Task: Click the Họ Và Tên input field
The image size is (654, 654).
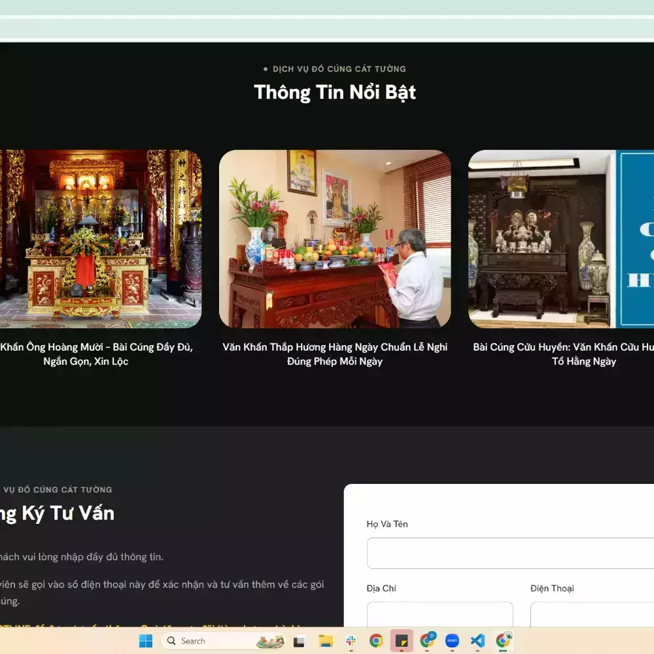Action: (510, 553)
